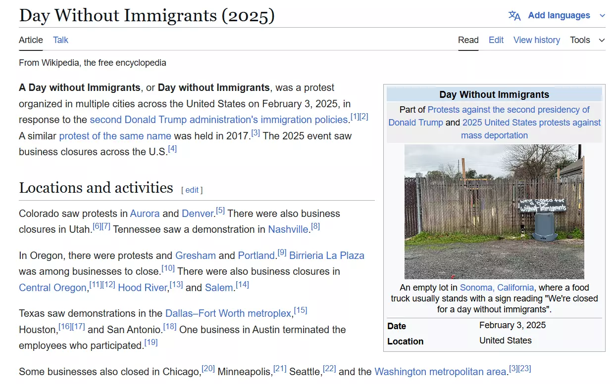Open the Gresham link
615x384 pixels.
pos(196,256)
